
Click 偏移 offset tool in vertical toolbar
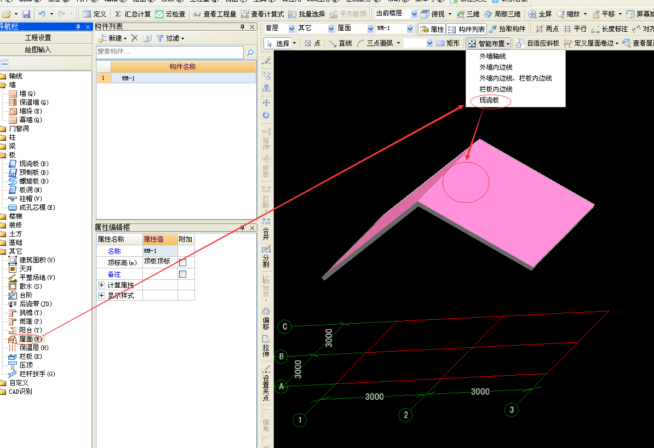coord(266,319)
